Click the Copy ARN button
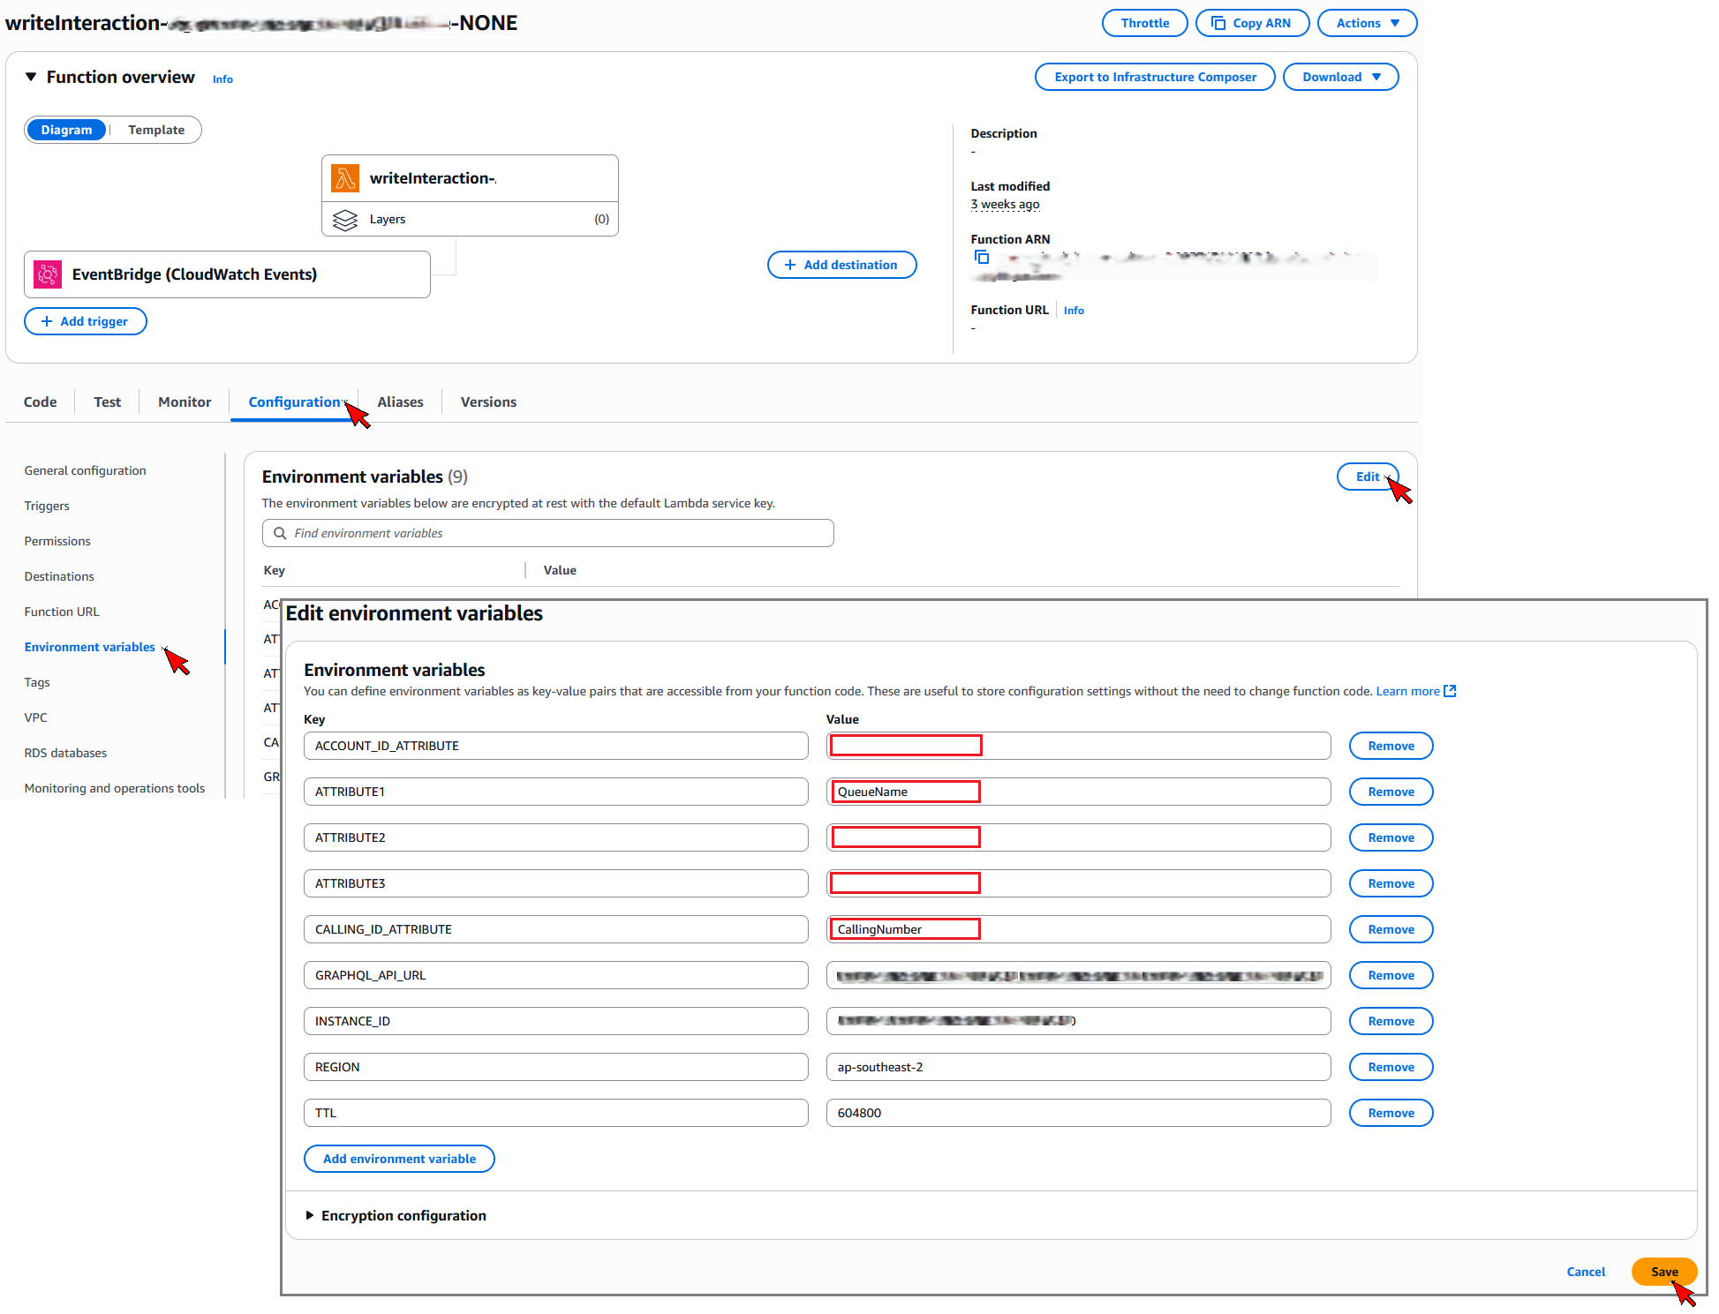The height and width of the screenshot is (1314, 1719). pyautogui.click(x=1253, y=23)
